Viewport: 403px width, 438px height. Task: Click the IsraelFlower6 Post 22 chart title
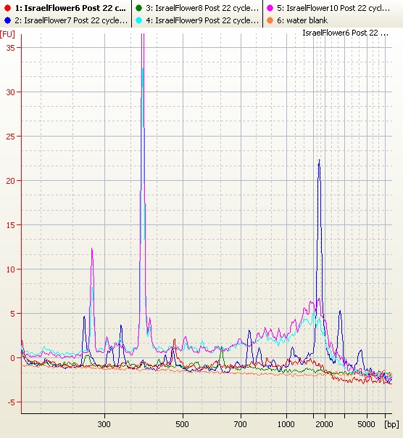[345, 33]
